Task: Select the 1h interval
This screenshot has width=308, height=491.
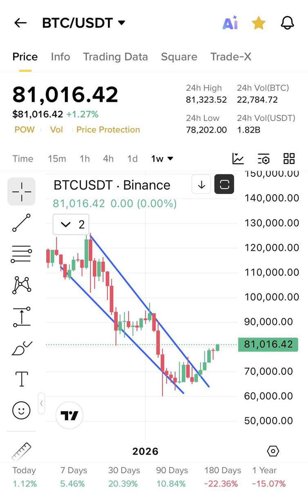Action: pos(85,159)
